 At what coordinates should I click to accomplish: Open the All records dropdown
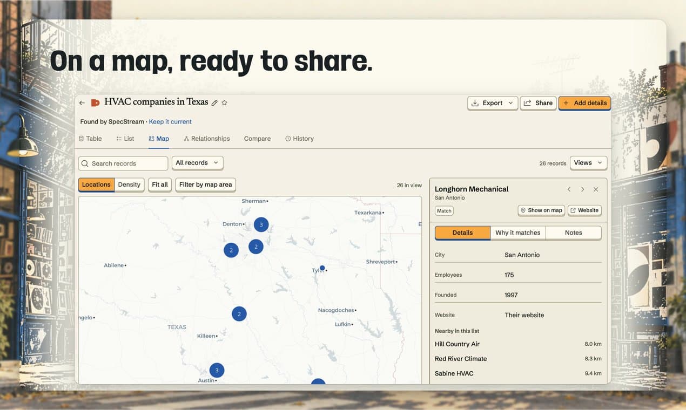click(197, 163)
